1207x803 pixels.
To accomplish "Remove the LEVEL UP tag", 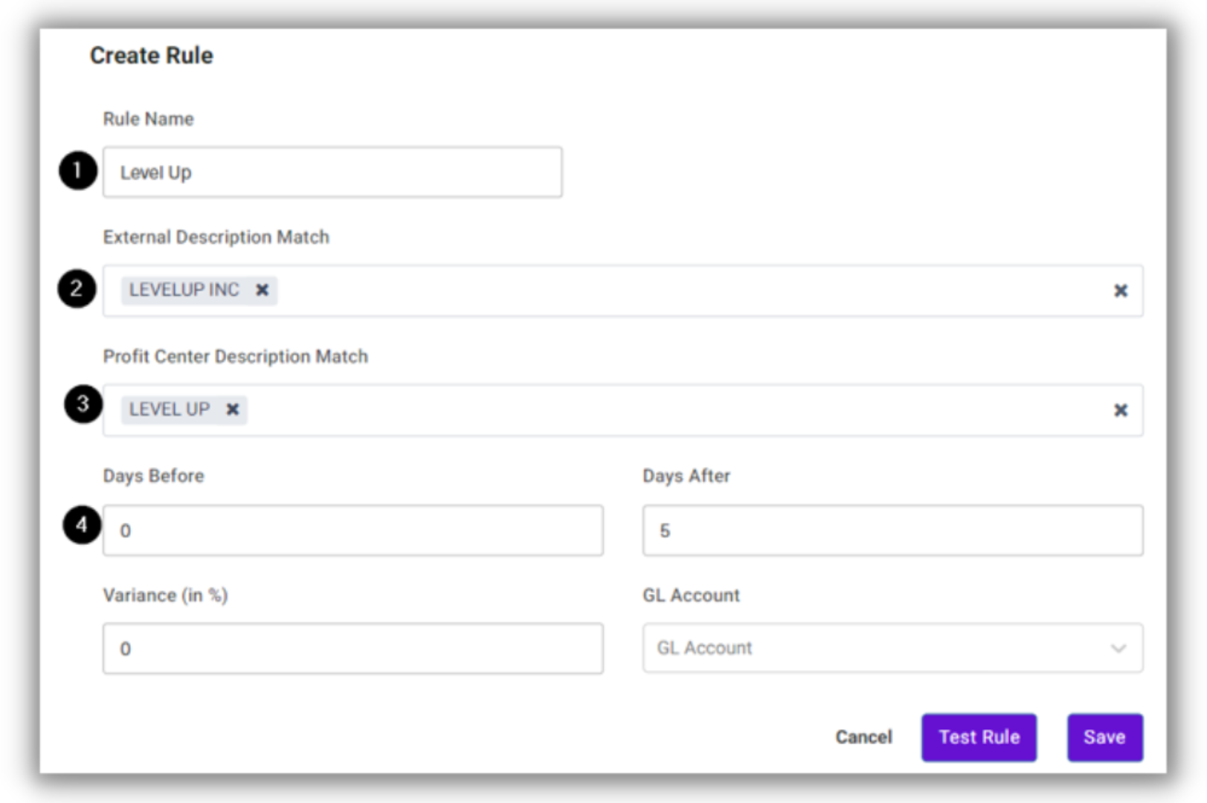I will click(233, 410).
